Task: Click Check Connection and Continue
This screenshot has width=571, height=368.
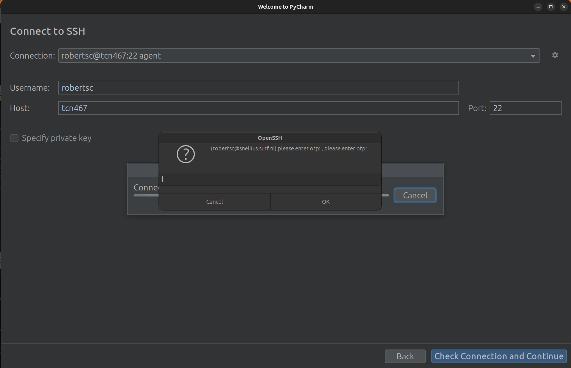Action: 499,356
